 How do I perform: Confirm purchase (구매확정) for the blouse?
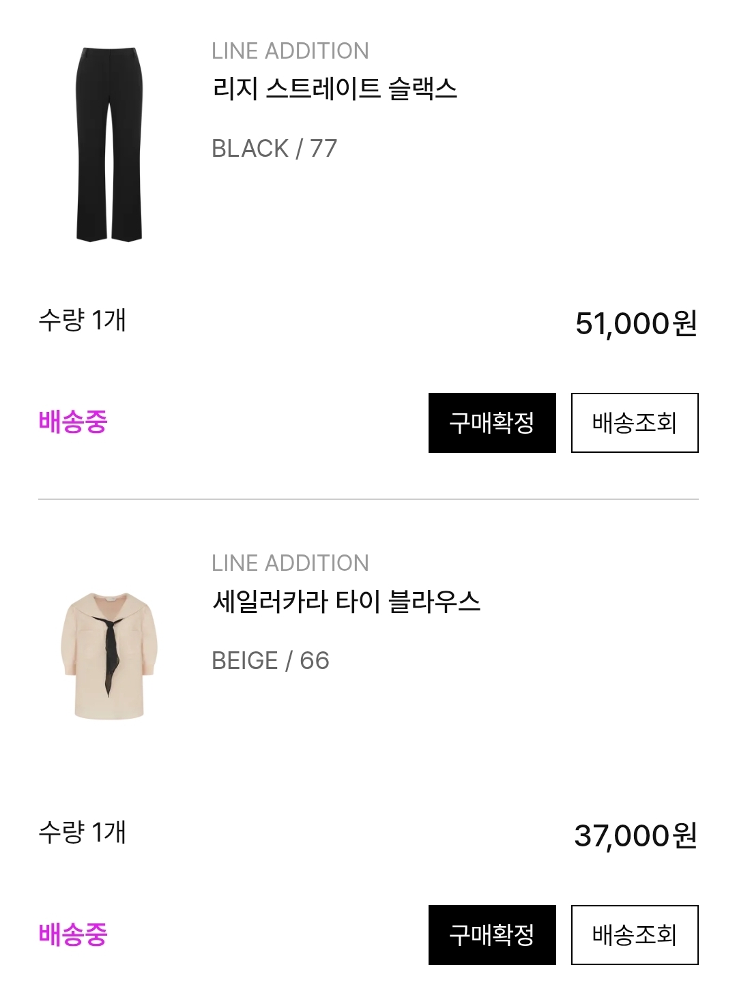pyautogui.click(x=492, y=935)
